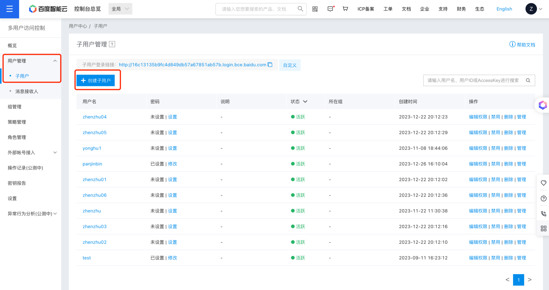Click 自定义 login link button
This screenshot has width=549, height=290.
(x=290, y=65)
